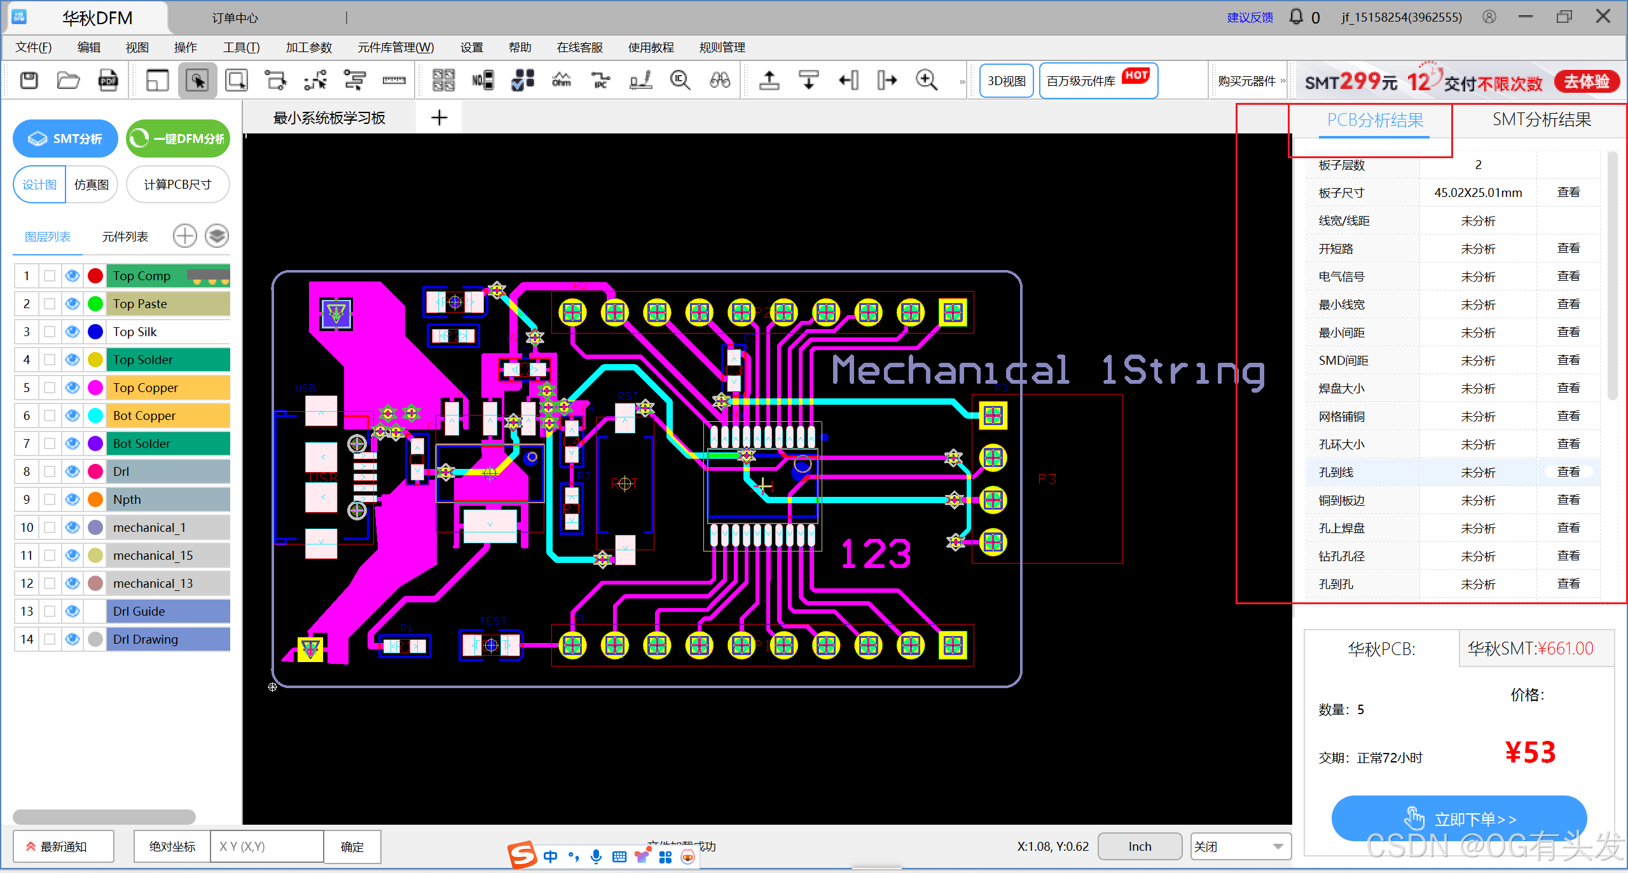Click the add layer plus circle icon
Viewport: 1628px width, 873px height.
(184, 236)
